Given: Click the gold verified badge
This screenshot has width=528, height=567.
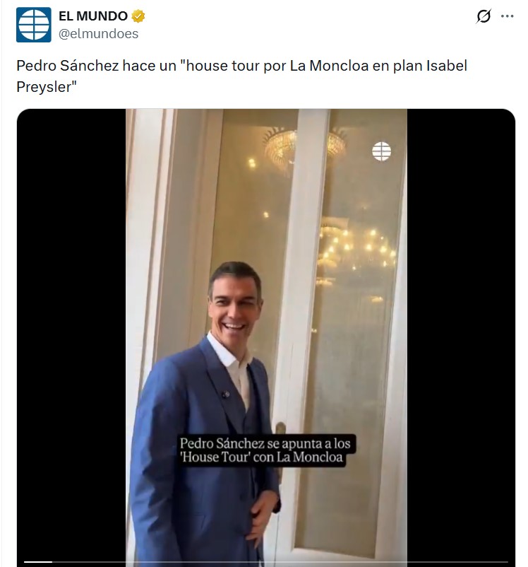Looking at the screenshot, I should (138, 16).
